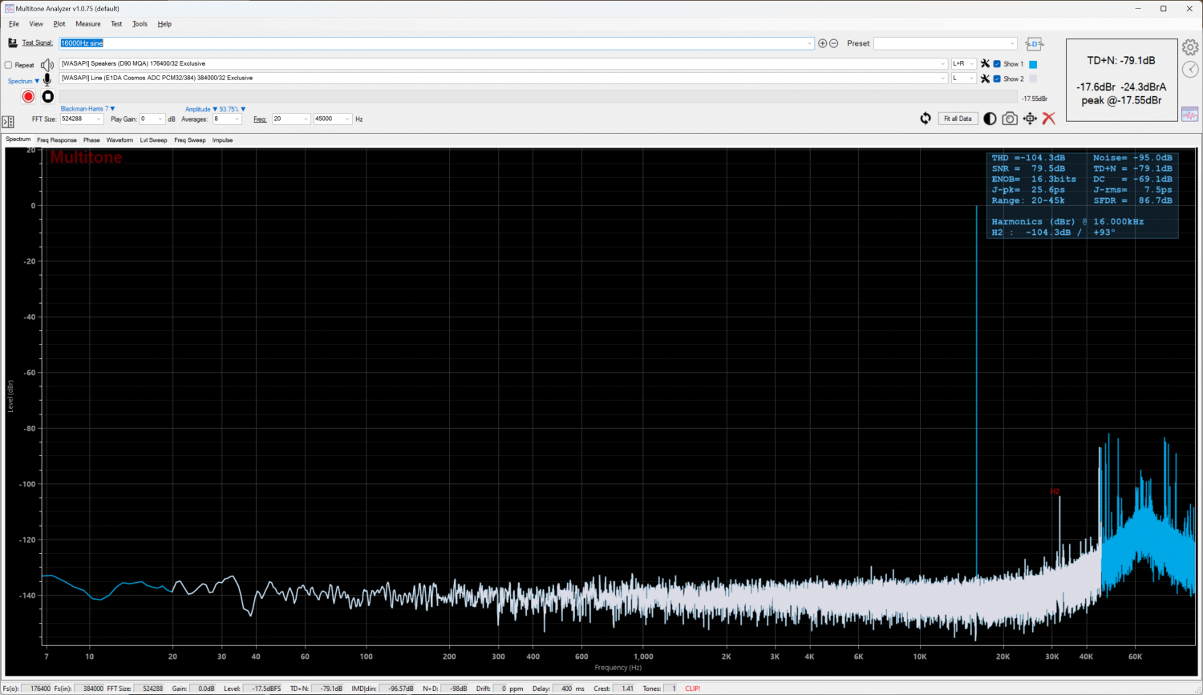Open the Measure menu
This screenshot has height=695, width=1203.
88,24
